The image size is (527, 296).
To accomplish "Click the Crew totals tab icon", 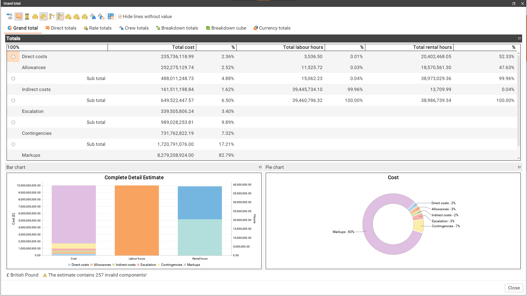I will click(x=121, y=28).
